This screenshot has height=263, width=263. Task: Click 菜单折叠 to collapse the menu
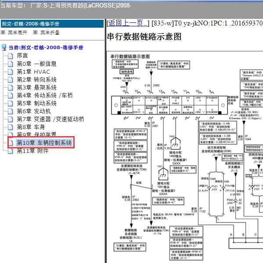coord(50,32)
